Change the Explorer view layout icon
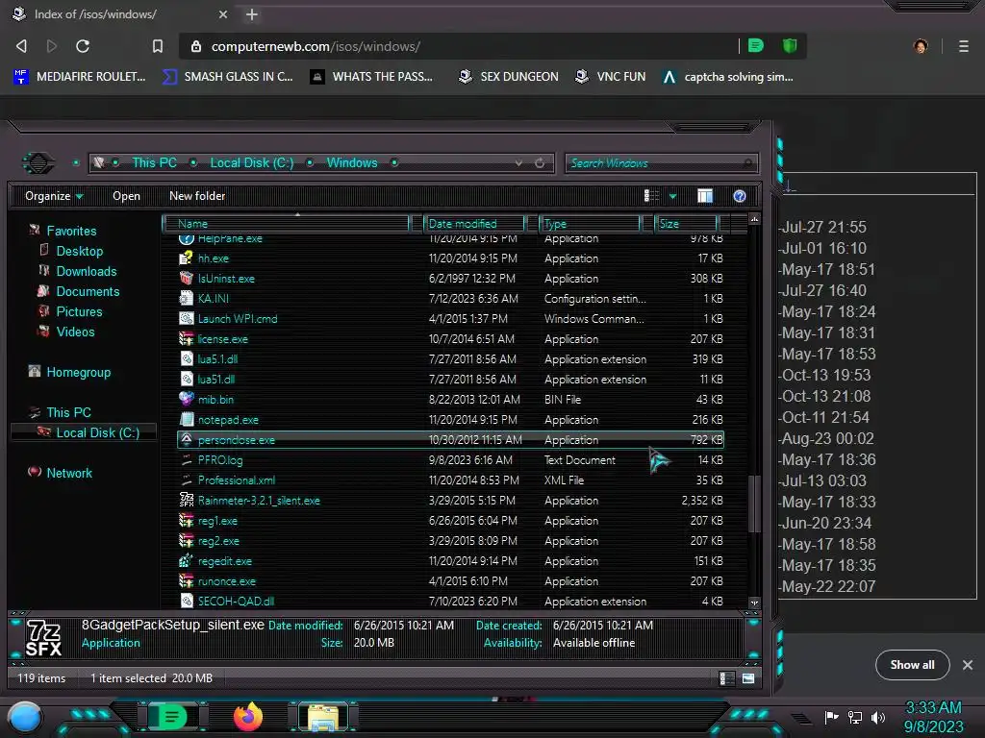985x738 pixels. click(651, 196)
